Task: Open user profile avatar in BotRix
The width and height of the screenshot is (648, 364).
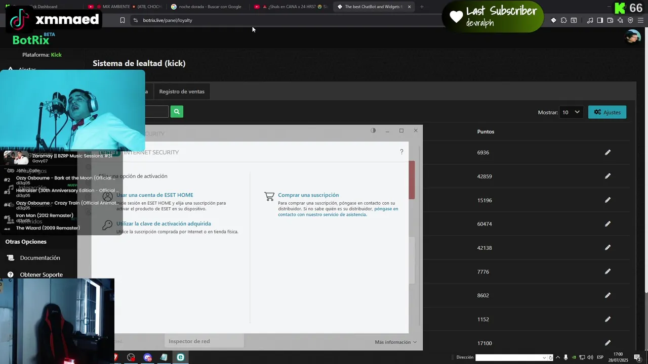Action: (633, 37)
